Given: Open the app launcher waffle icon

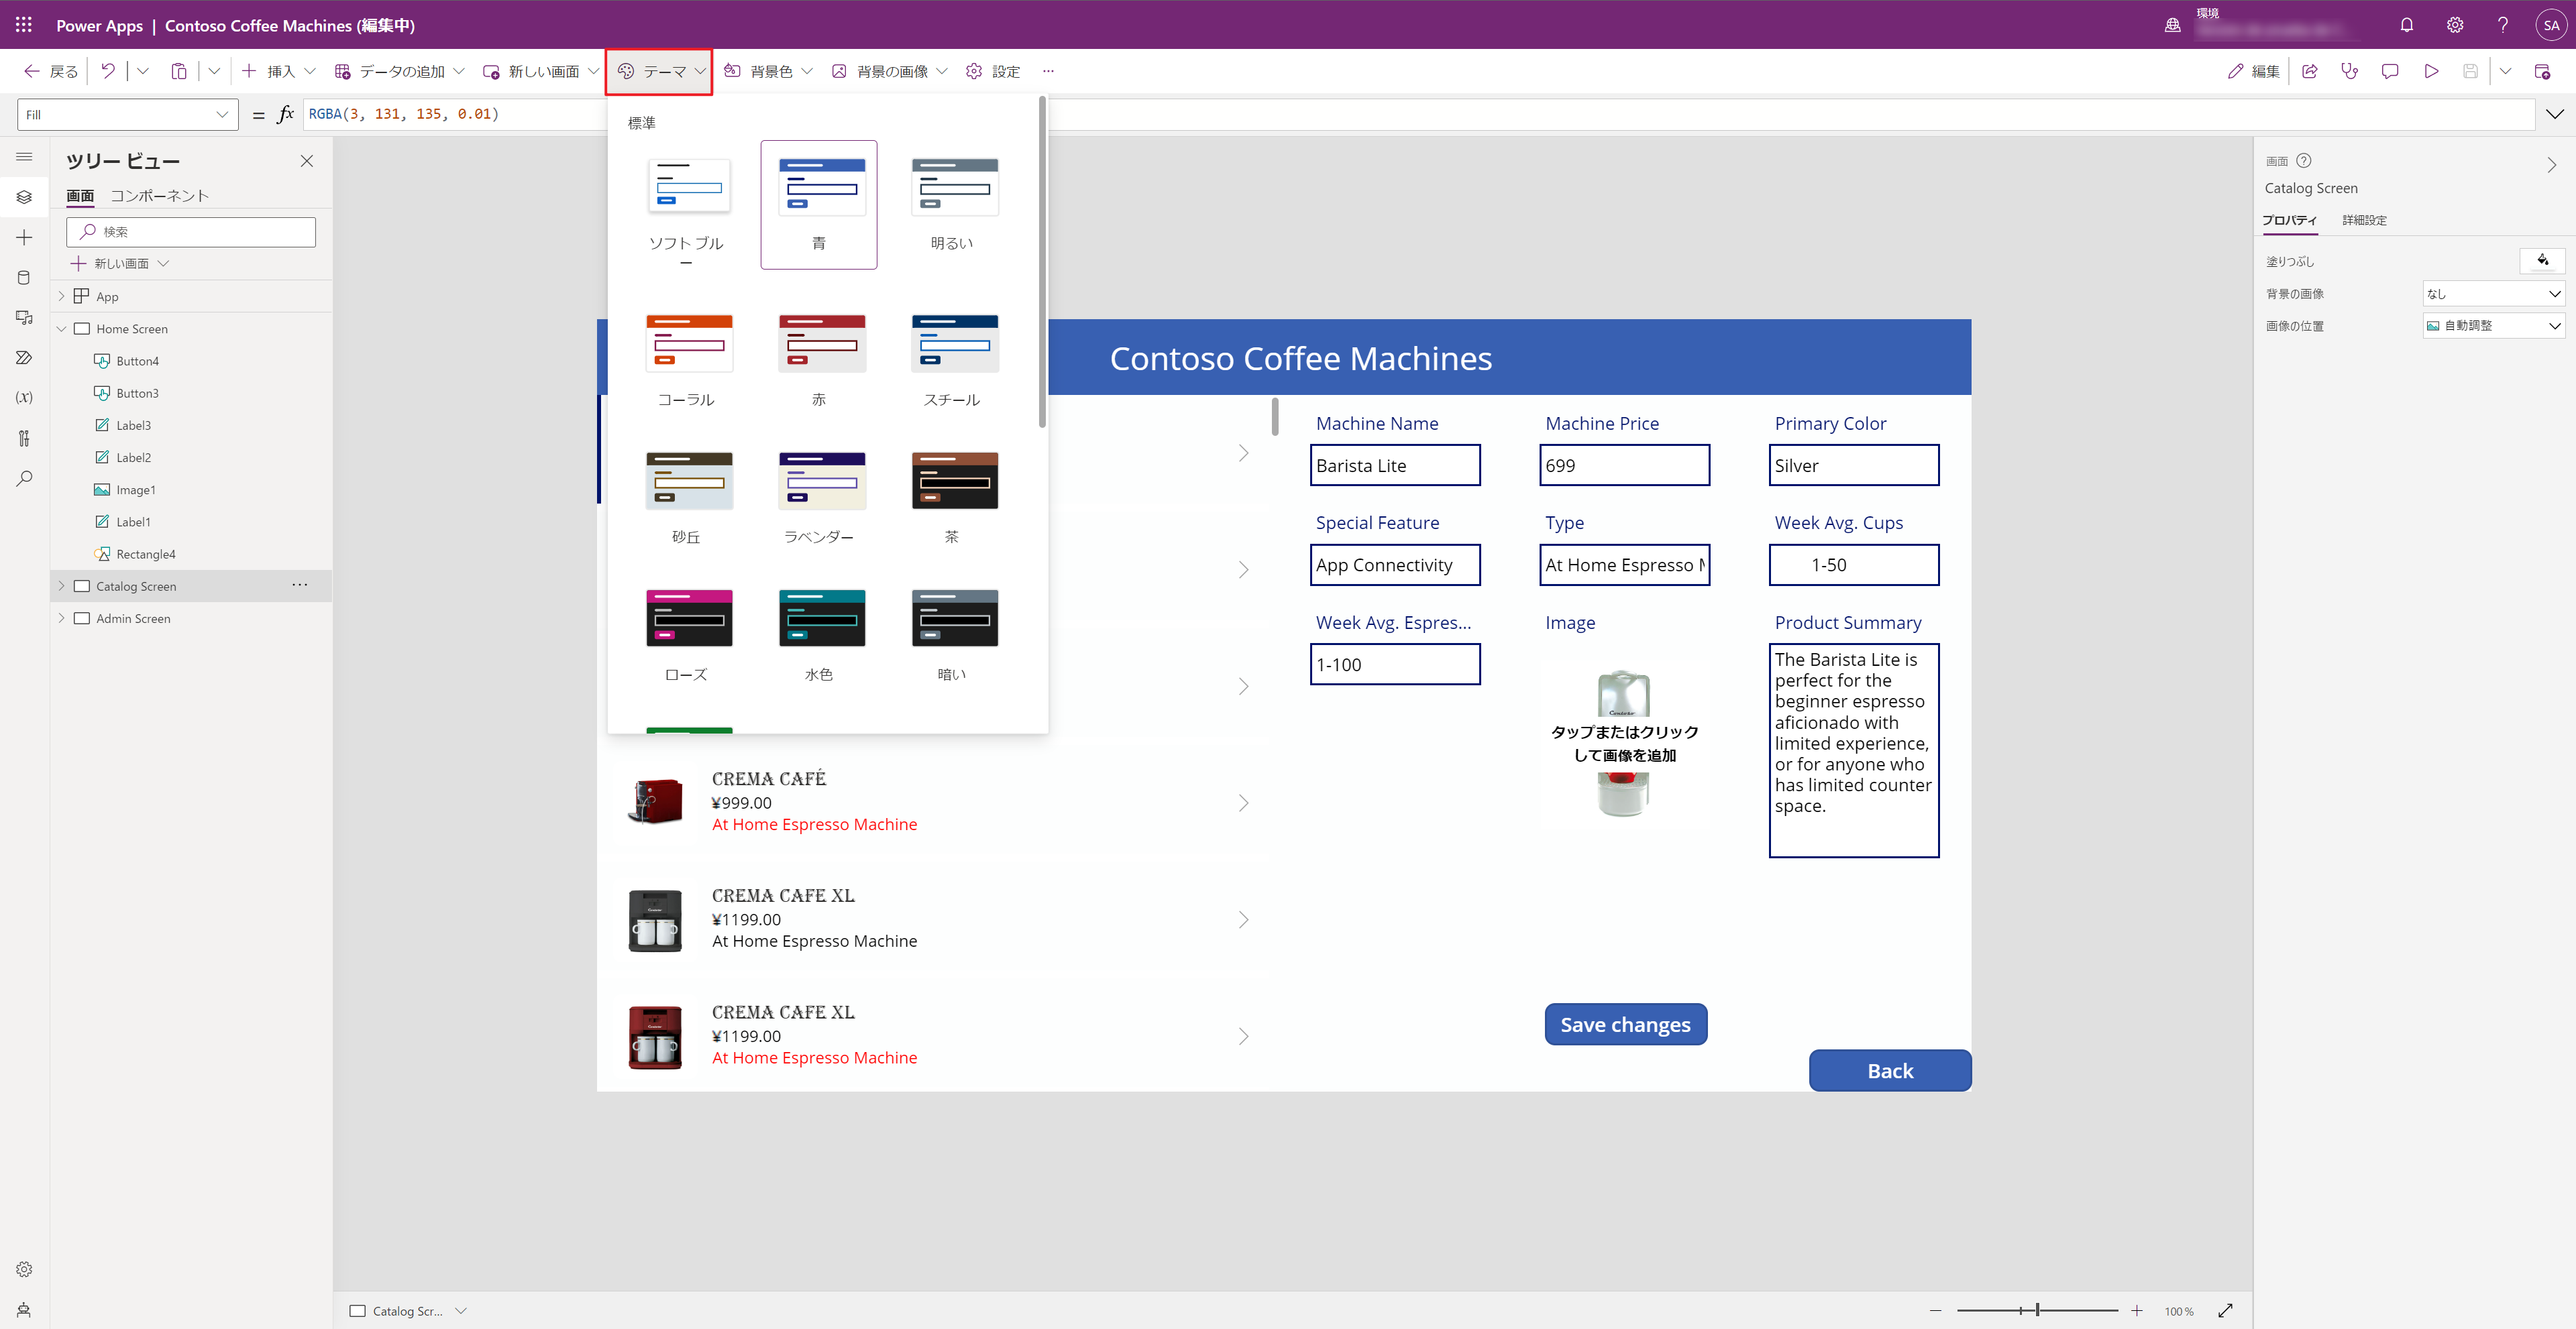Looking at the screenshot, I should pos(24,25).
